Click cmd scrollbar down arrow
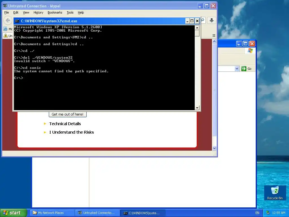Screen dimensions: 289x217 click(x=197, y=108)
